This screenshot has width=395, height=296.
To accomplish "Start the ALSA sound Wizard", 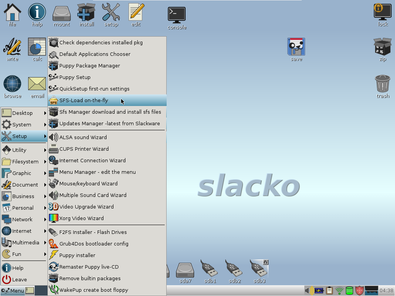I will (107, 138).
